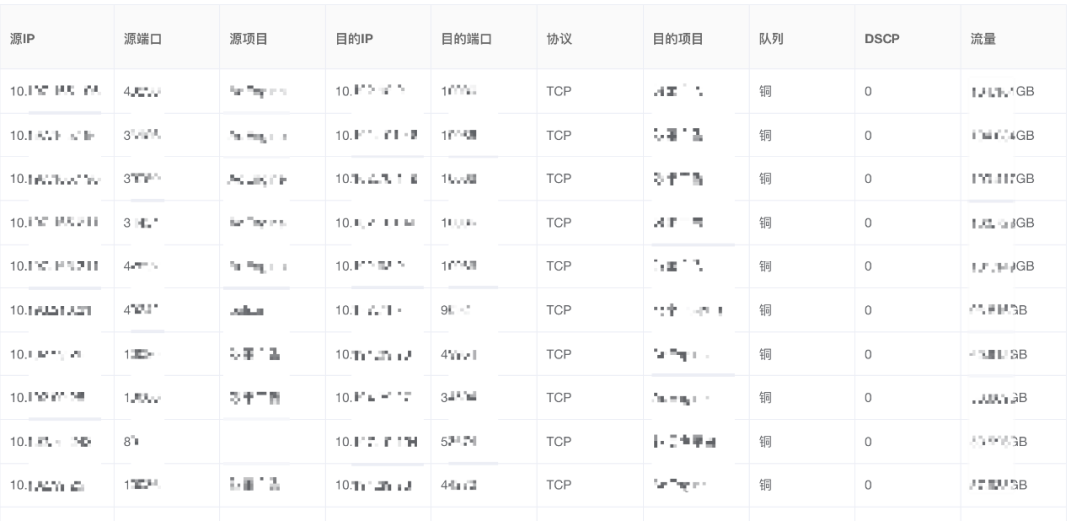The height and width of the screenshot is (521, 1071).
Task: Click the empty 源项目 cell
Action: (273, 441)
